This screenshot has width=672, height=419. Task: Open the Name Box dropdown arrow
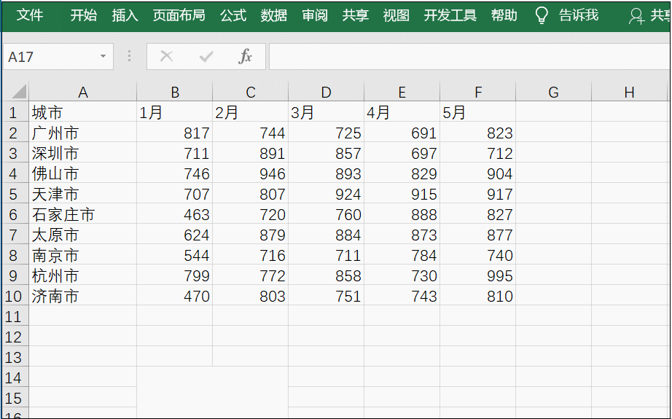click(x=103, y=56)
